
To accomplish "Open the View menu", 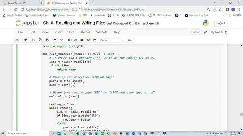I will (45, 32).
